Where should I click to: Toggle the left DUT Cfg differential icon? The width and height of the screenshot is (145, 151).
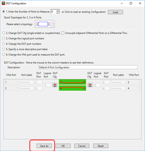(55, 85)
